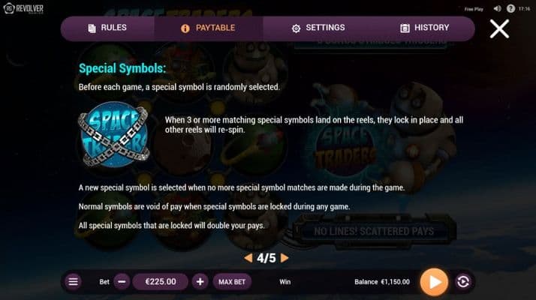Spin using the orange play button
The width and height of the screenshot is (536, 300).
coord(434,282)
